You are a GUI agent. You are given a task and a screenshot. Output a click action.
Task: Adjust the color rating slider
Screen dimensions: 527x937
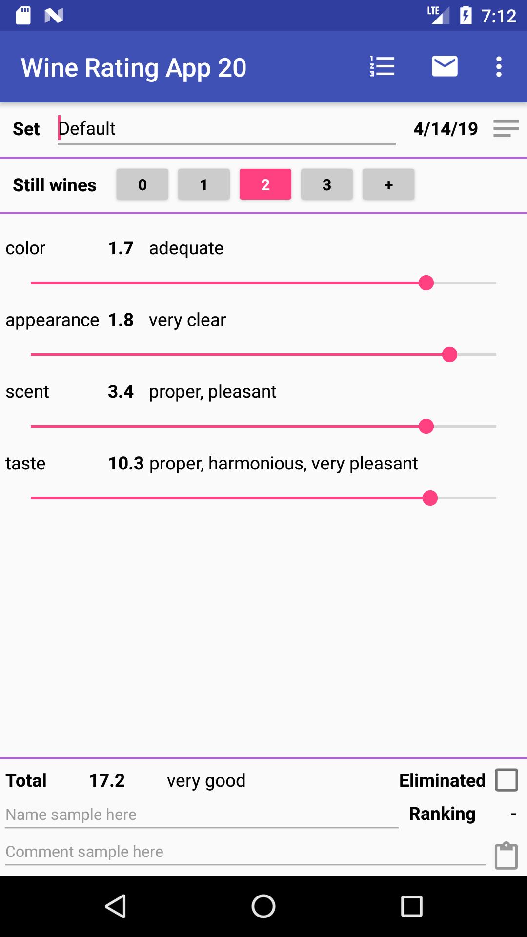[x=263, y=283]
